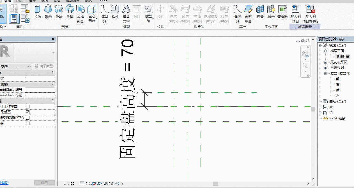Viewport: 354px width, 188px height.
Task: Click the horizontal scrollbar thumb of the drawing view
Action: coord(215,184)
